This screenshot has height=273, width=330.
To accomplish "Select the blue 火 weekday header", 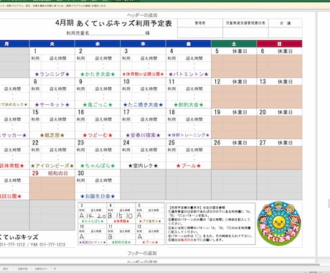I will click(52, 44).
